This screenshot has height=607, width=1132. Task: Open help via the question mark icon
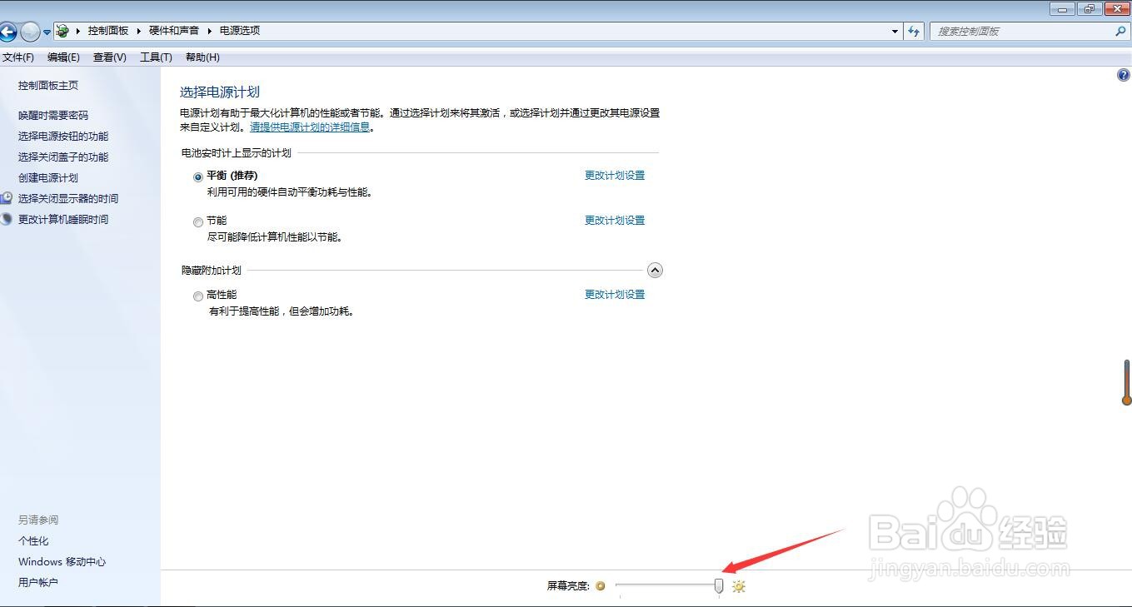click(x=1122, y=75)
